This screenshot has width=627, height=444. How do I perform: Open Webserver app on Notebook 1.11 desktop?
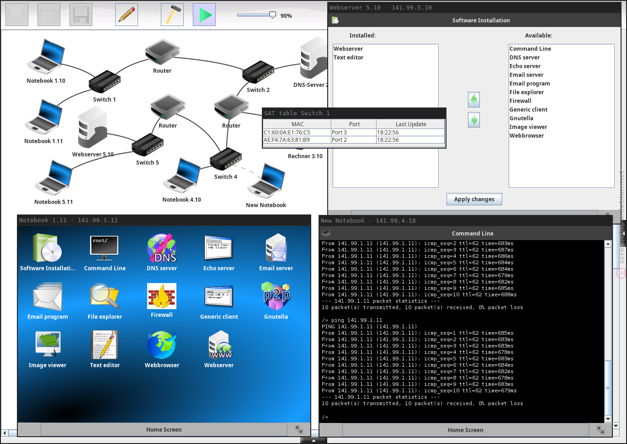coord(219,349)
